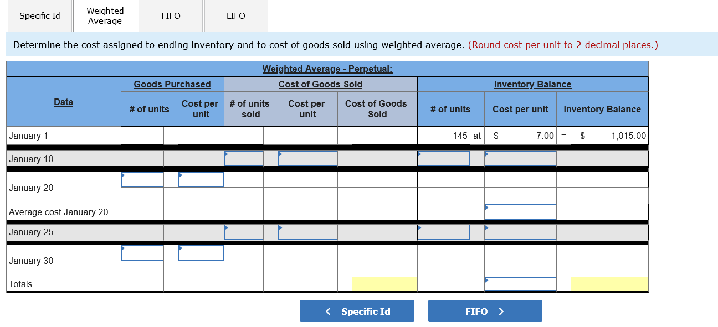Select the Inventory Balance group header

point(532,84)
